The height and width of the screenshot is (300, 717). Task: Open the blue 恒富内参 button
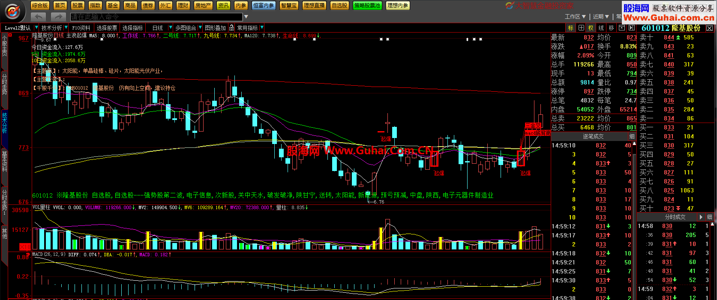[x=264, y=6]
